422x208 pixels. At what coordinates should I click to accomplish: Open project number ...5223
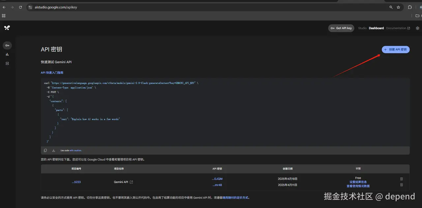76,182
